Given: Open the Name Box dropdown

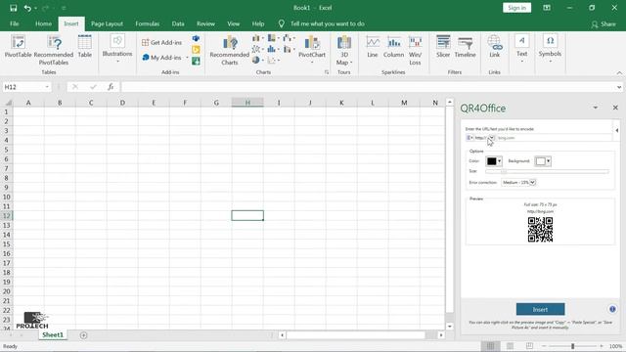Looking at the screenshot, I should click(x=47, y=87).
